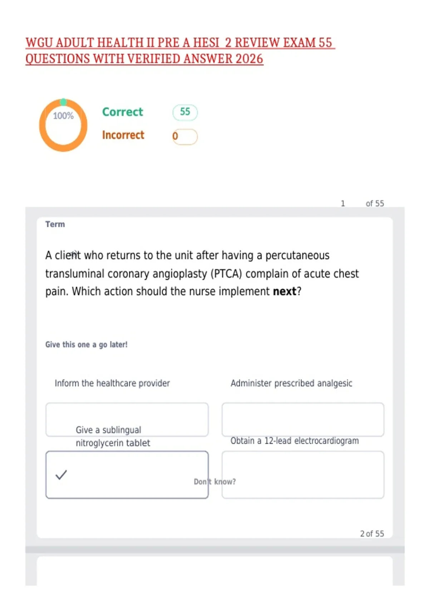This screenshot has width=429, height=607.
Task: Click the Correct count badge showing 55
Action: 185,112
